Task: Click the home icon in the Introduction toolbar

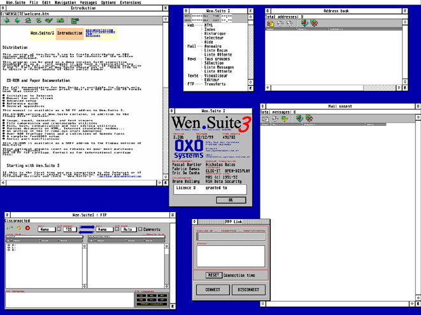Action: [x=28, y=20]
